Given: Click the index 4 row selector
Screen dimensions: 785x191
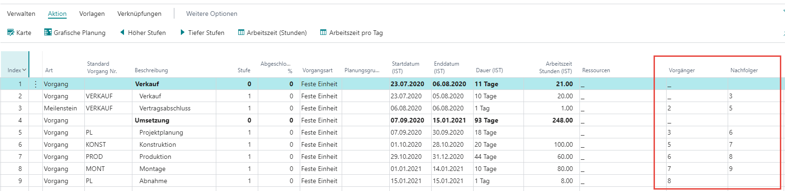Looking at the screenshot, I should point(20,121).
